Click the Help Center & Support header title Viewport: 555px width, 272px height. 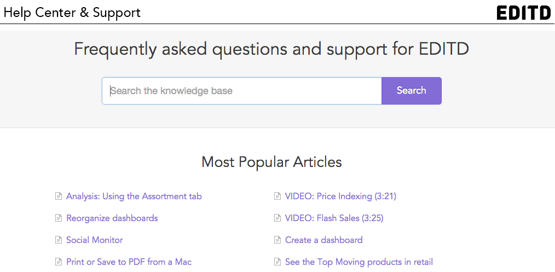(72, 13)
